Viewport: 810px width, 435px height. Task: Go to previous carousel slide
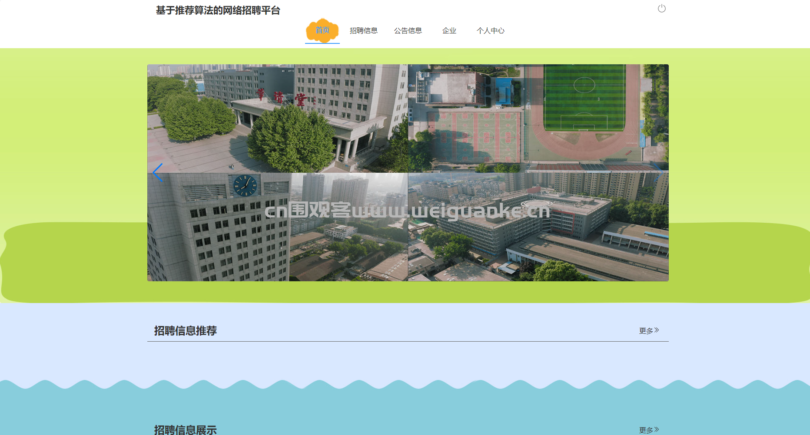pyautogui.click(x=158, y=173)
